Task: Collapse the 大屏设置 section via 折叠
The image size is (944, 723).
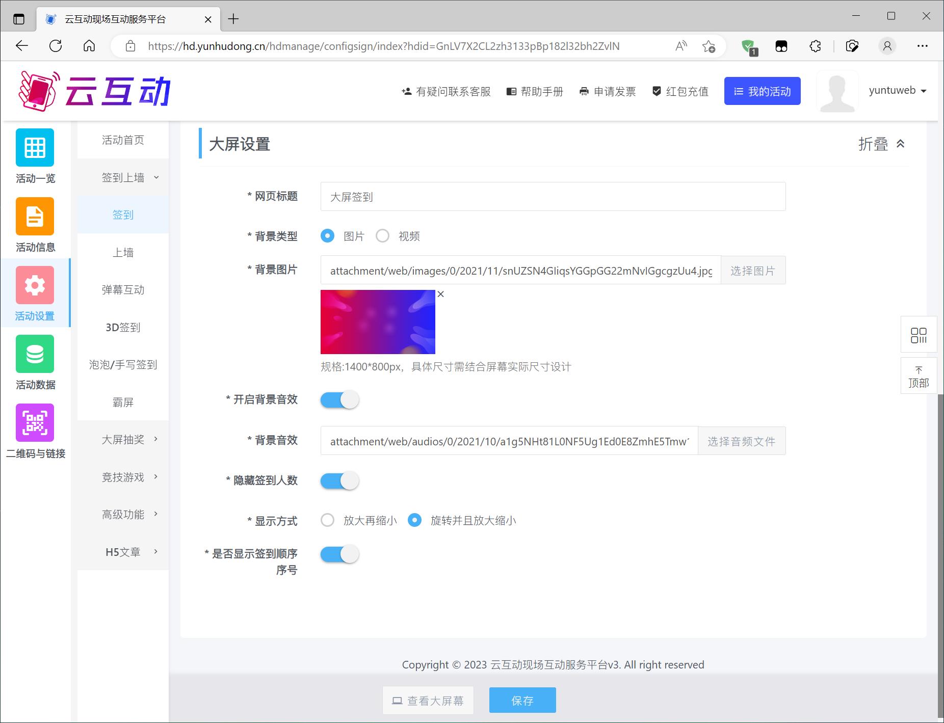Action: coord(881,144)
